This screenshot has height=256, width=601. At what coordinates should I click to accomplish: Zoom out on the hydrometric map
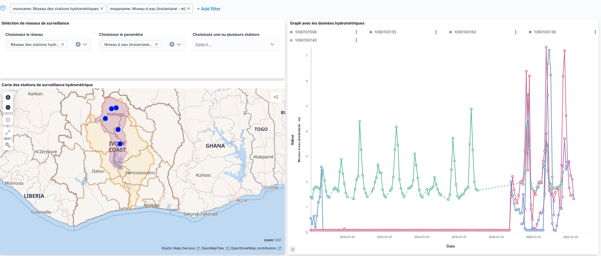(8, 108)
